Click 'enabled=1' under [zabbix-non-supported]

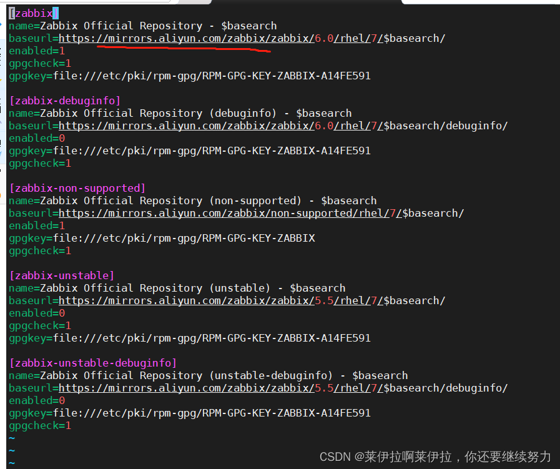pos(37,226)
